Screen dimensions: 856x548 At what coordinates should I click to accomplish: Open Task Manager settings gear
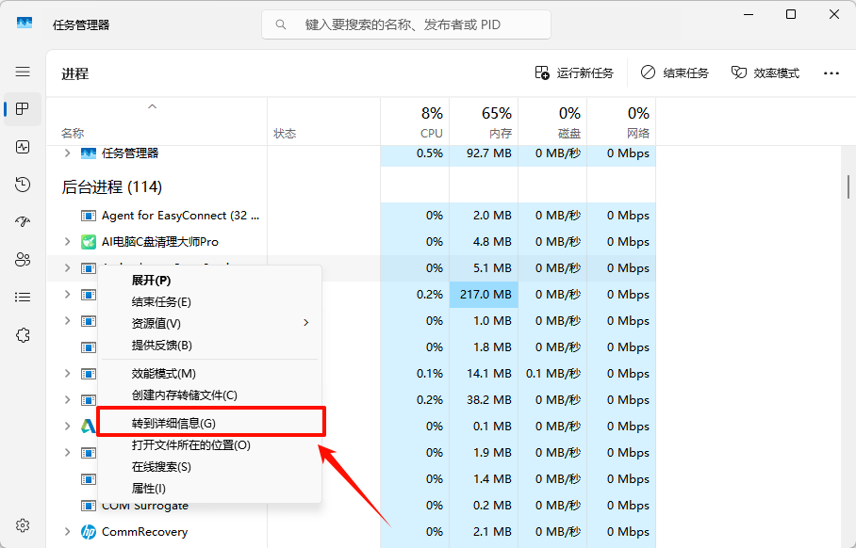[23, 525]
